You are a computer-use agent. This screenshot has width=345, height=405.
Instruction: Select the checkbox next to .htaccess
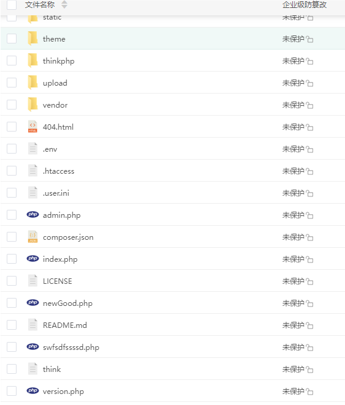click(12, 171)
